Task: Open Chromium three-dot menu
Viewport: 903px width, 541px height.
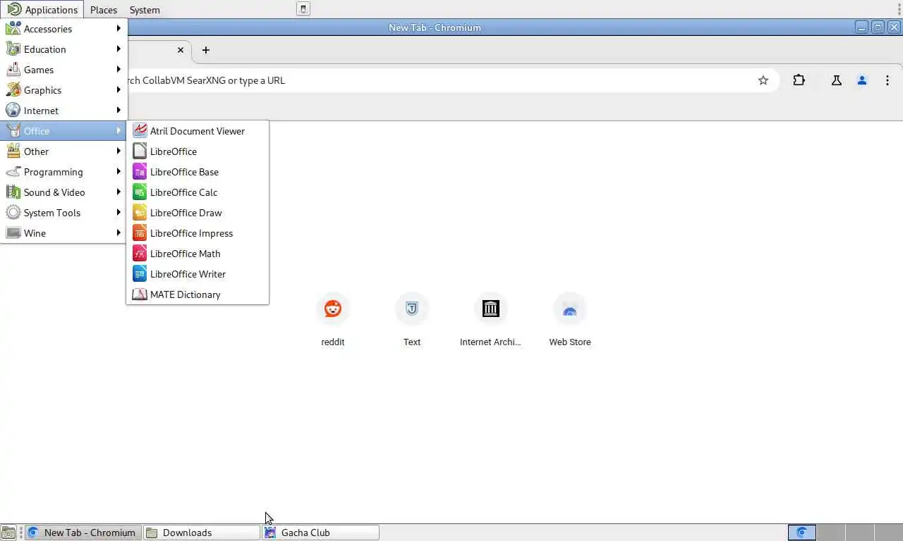Action: pos(887,80)
